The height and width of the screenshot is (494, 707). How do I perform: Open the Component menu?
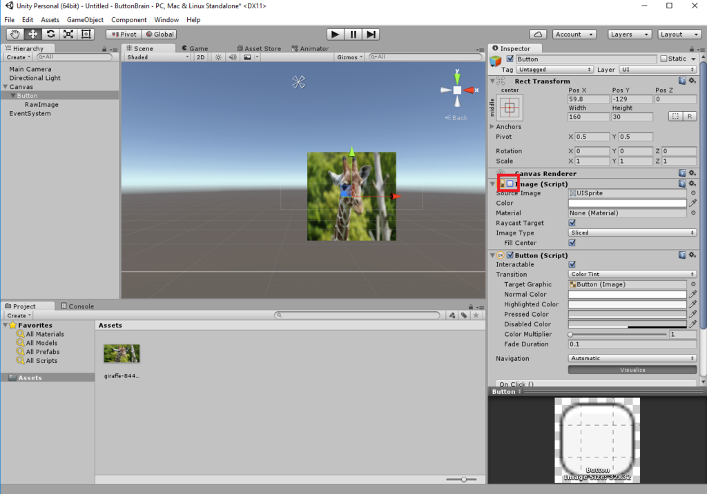tap(129, 20)
